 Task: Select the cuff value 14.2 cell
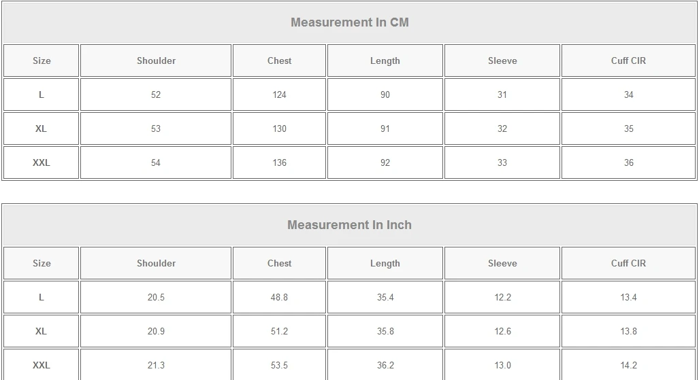tap(628, 365)
